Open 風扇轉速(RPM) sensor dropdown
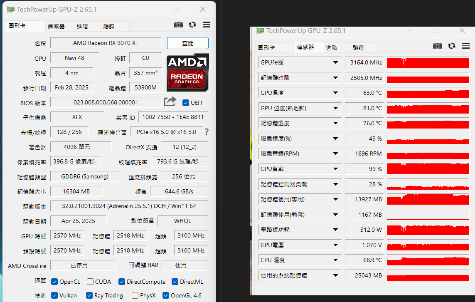This screenshot has width=475, height=302. (335, 153)
